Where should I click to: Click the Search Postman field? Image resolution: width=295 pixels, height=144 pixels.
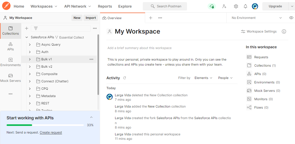tap(165, 6)
